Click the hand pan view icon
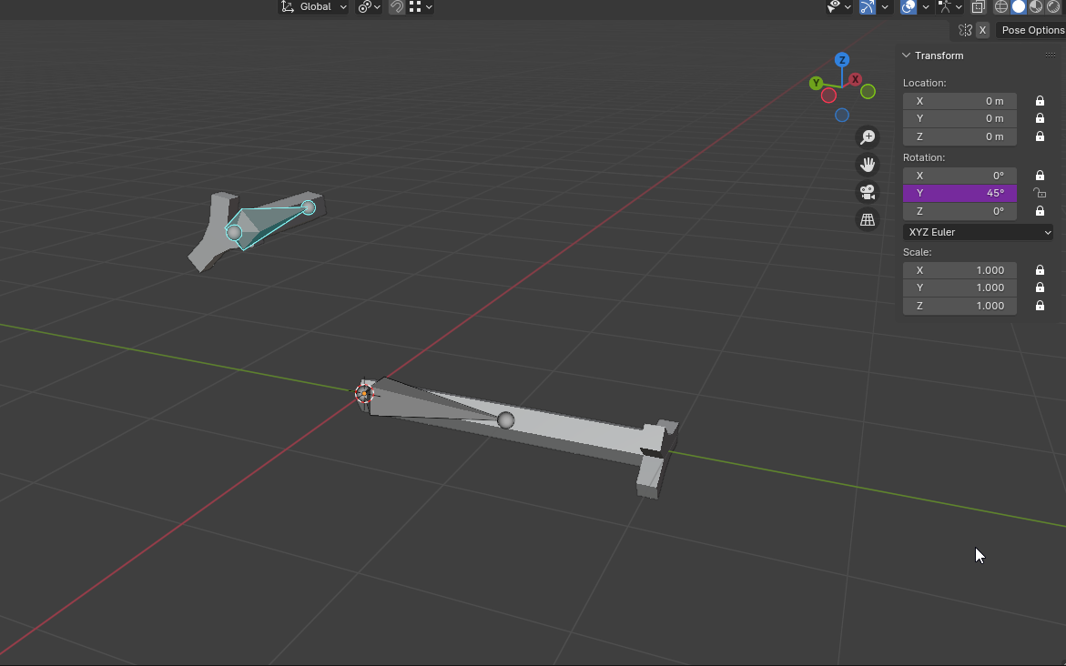This screenshot has width=1066, height=666. tap(868, 166)
